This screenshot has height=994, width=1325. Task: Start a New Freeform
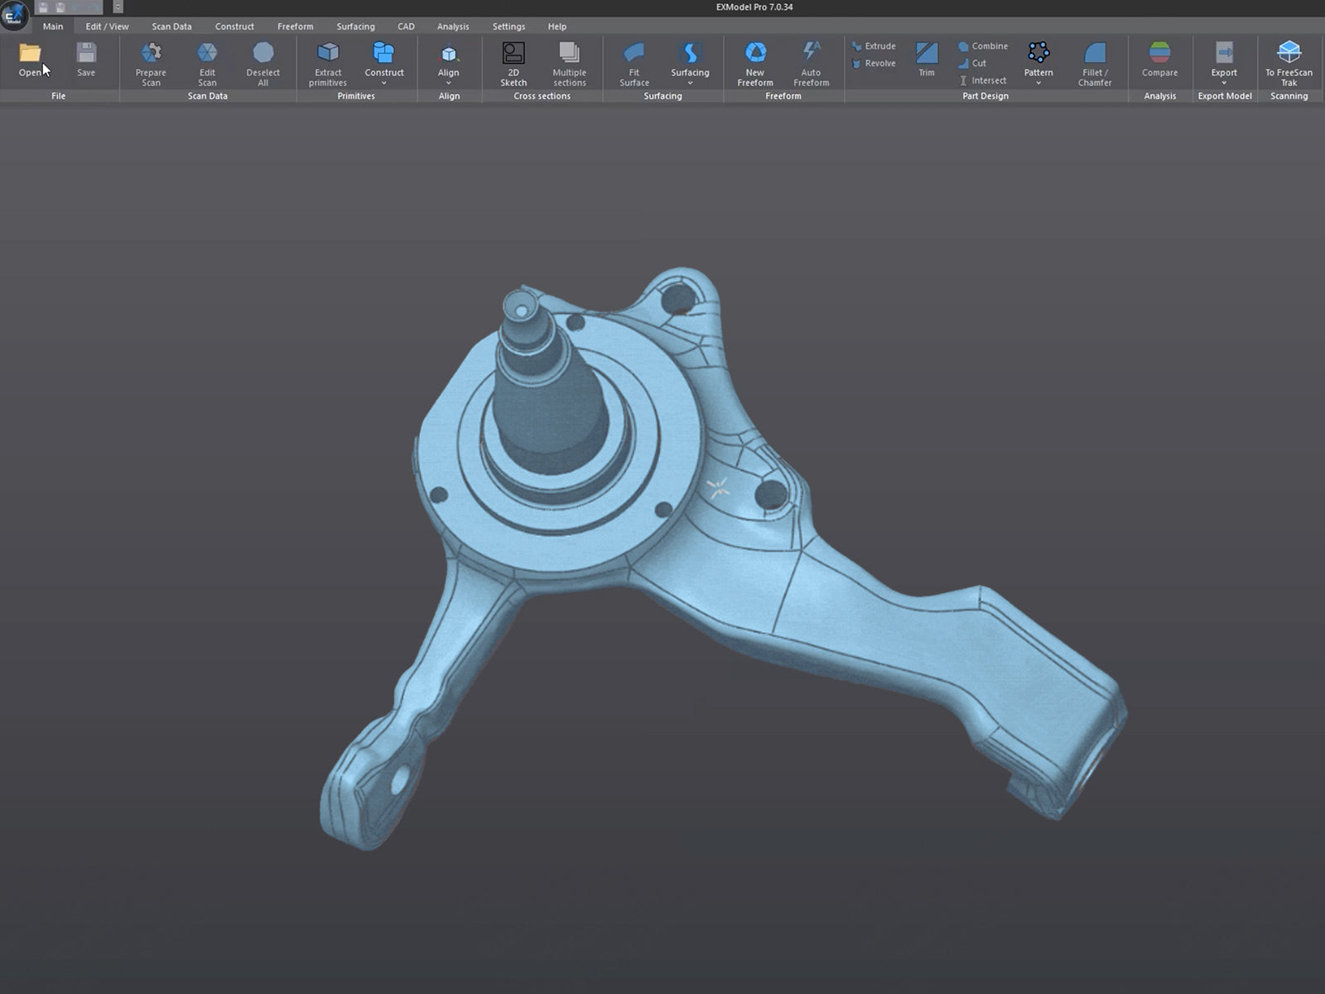tap(755, 54)
